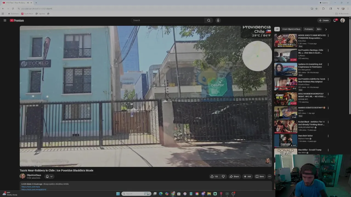Open the kick.com/wvagabond description link
The height and width of the screenshot is (197, 351).
[x=34, y=189]
